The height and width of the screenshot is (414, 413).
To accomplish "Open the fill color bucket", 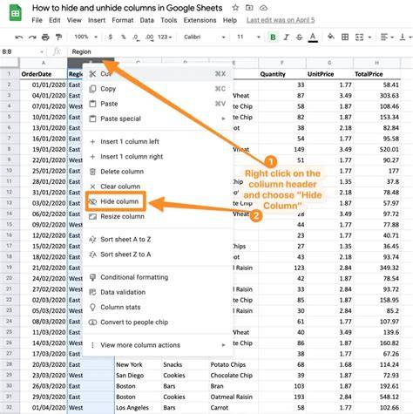I will [330, 37].
